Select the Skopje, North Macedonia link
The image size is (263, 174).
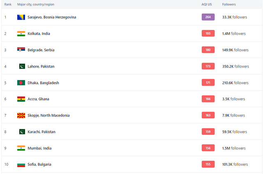pyautogui.click(x=48, y=116)
